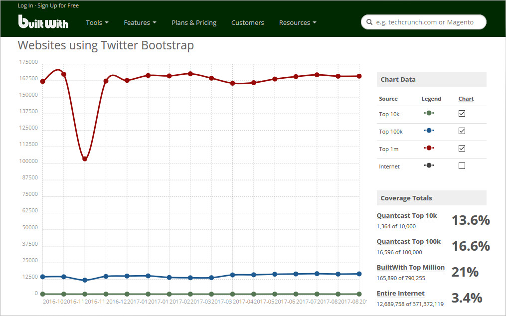Click the 175000 y-axis label

point(28,62)
